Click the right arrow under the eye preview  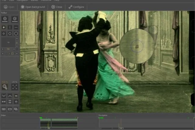pos(14,49)
